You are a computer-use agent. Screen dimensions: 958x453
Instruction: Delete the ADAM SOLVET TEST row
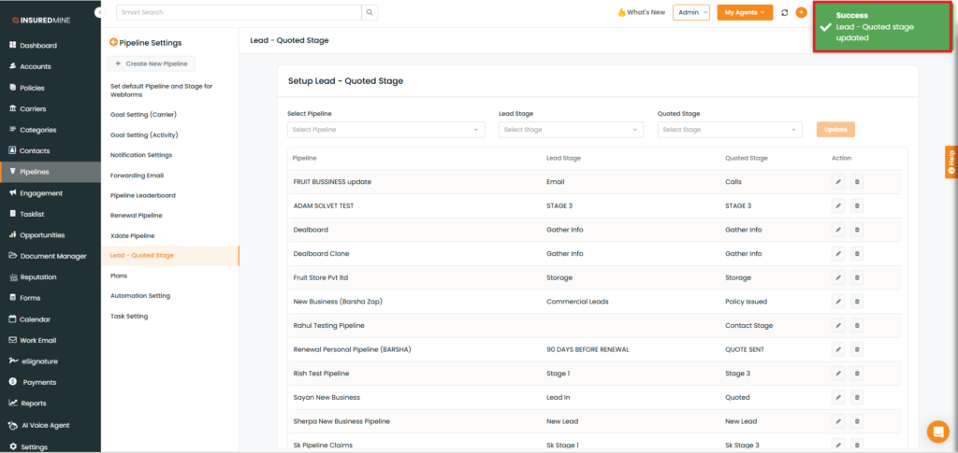tap(857, 205)
